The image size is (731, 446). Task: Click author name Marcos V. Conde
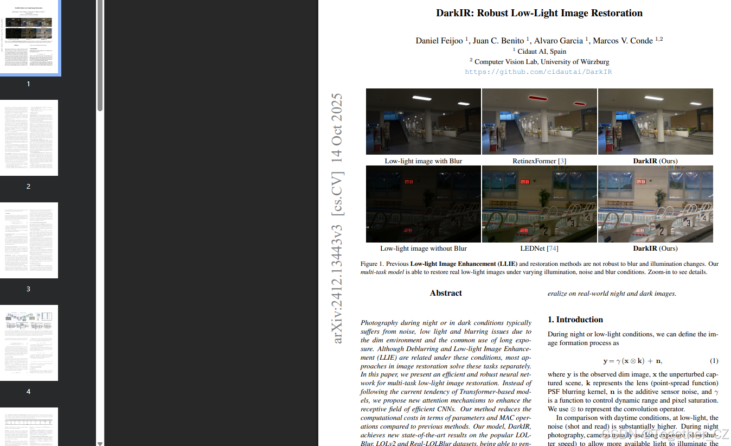(x=624, y=41)
